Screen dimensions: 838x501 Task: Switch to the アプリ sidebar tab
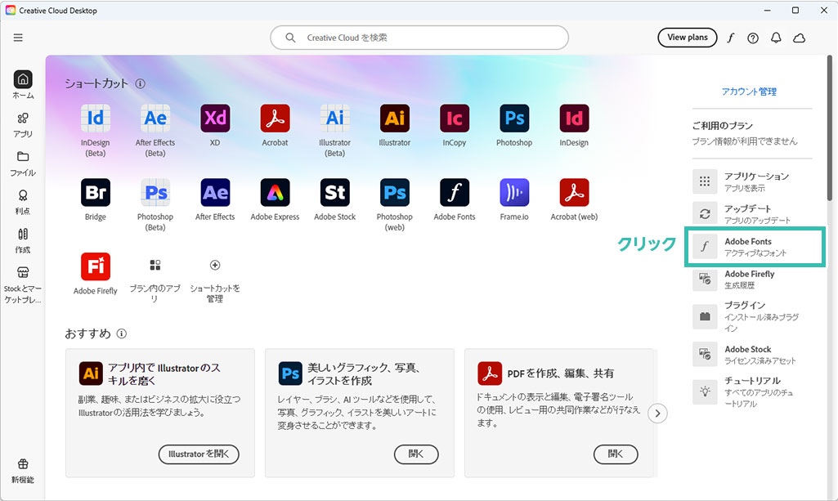(x=23, y=124)
